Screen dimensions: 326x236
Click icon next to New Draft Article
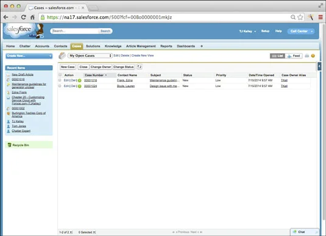pyautogui.click(x=9, y=75)
